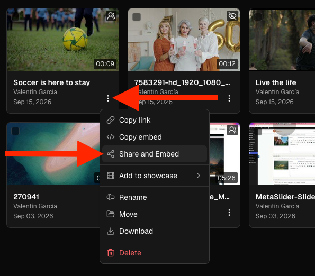This screenshot has height=276, width=315.
Task: Click the share nodes icon
Action: [x=111, y=154]
